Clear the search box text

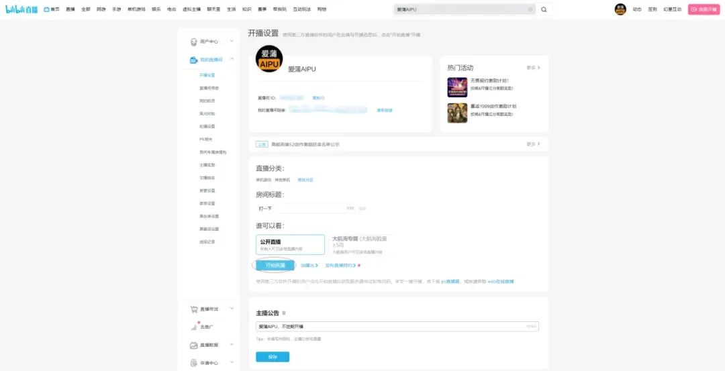coord(530,9)
